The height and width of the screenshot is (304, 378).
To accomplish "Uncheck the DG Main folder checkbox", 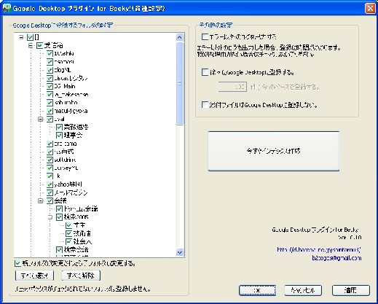I will coord(50,86).
